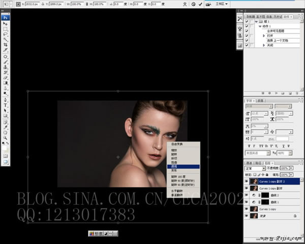Select the Shape tool

pyautogui.click(x=5, y=116)
